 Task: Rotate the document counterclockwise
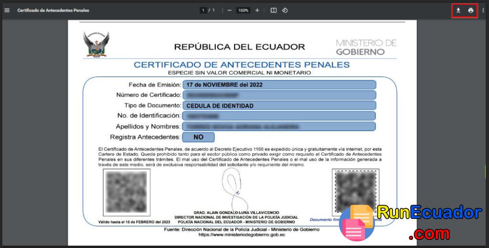coord(285,11)
